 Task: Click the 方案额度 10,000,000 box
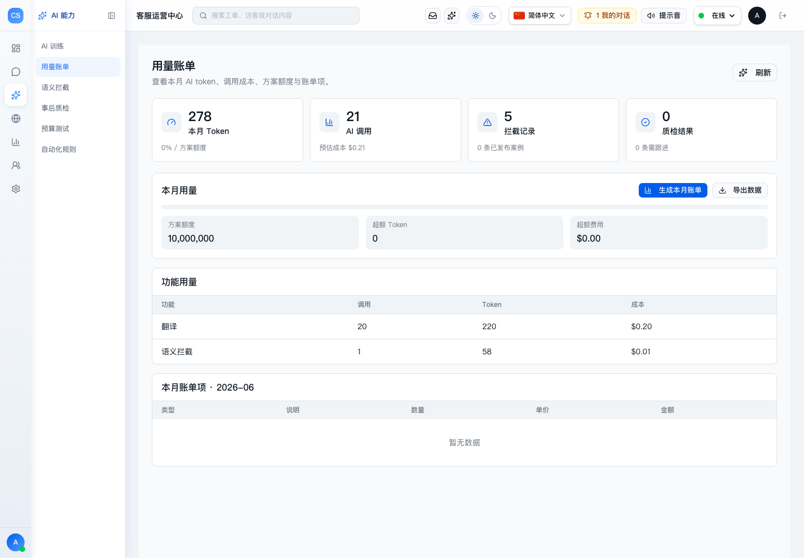pyautogui.click(x=260, y=233)
